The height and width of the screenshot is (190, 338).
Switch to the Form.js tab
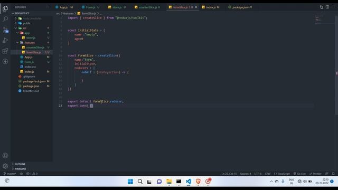tap(90, 7)
